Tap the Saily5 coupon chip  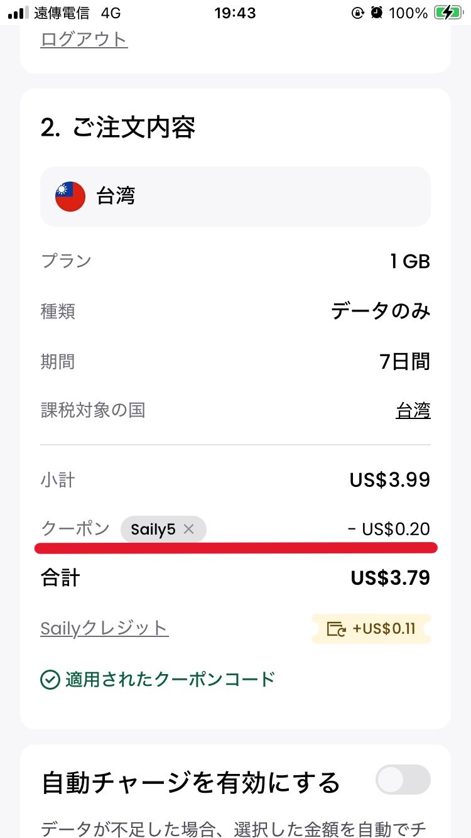(153, 530)
